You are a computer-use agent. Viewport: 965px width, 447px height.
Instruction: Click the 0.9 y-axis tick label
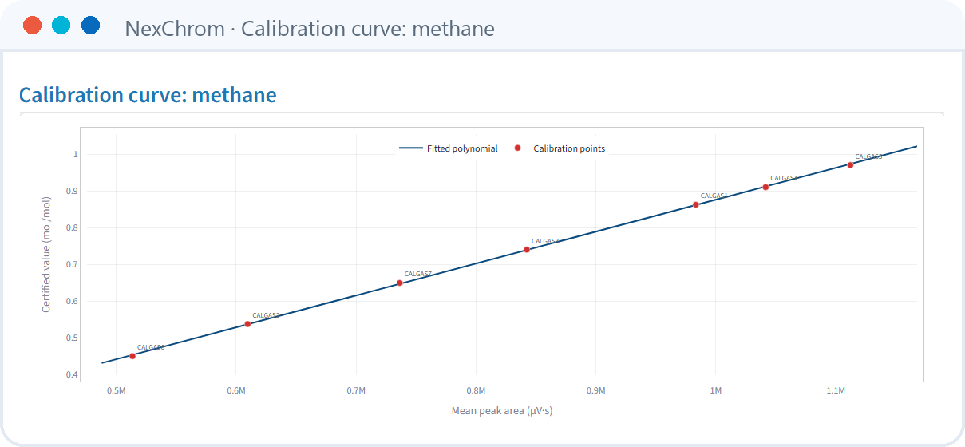coord(71,191)
